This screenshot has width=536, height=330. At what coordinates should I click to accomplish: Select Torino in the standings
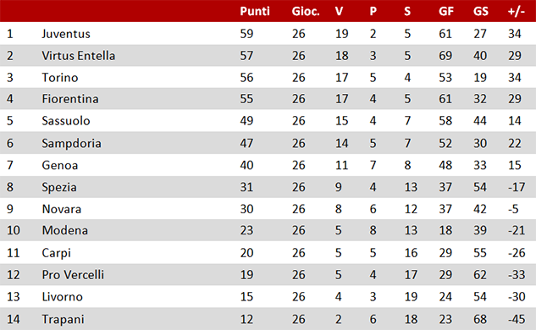click(60, 78)
